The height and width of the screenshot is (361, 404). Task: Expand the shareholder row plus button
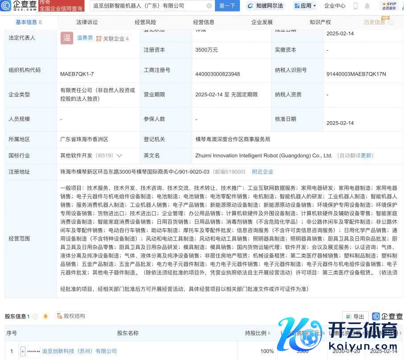23,351
